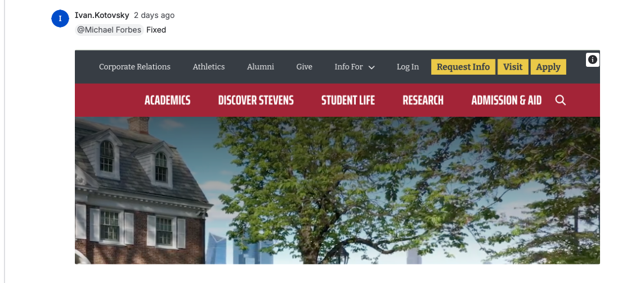Image resolution: width=640 pixels, height=283 pixels.
Task: Click the Give link in top bar
Action: [304, 67]
